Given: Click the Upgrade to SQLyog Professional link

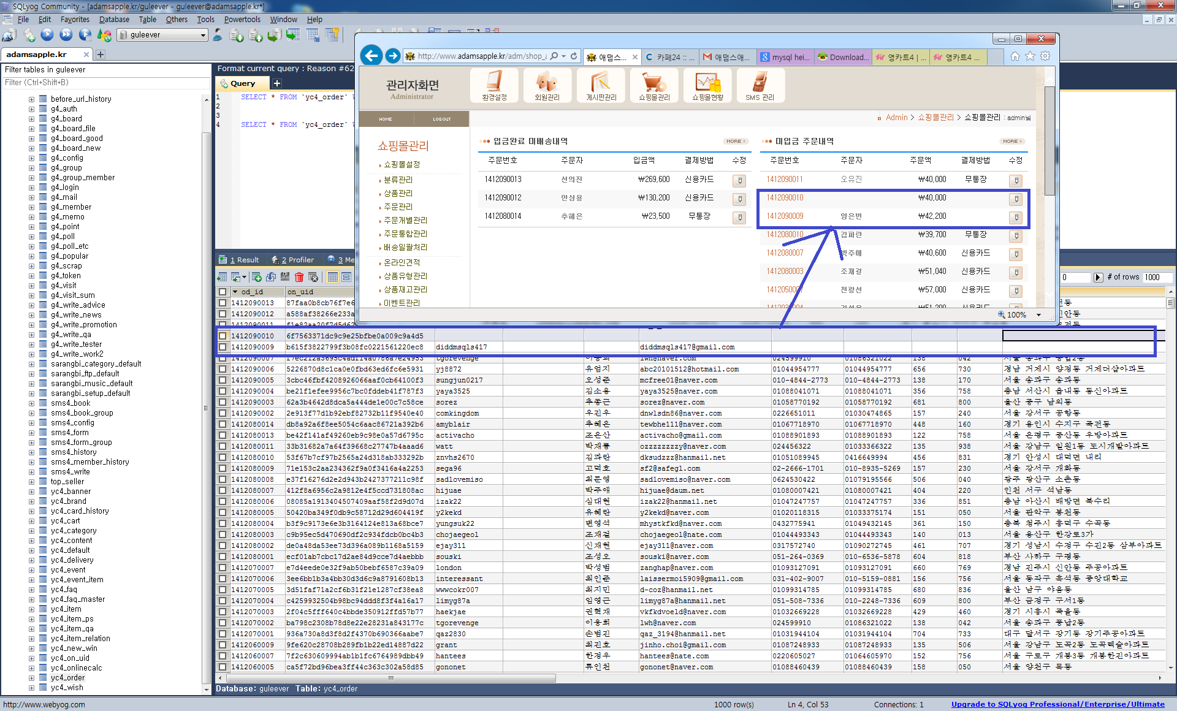Looking at the screenshot, I should tap(1057, 704).
